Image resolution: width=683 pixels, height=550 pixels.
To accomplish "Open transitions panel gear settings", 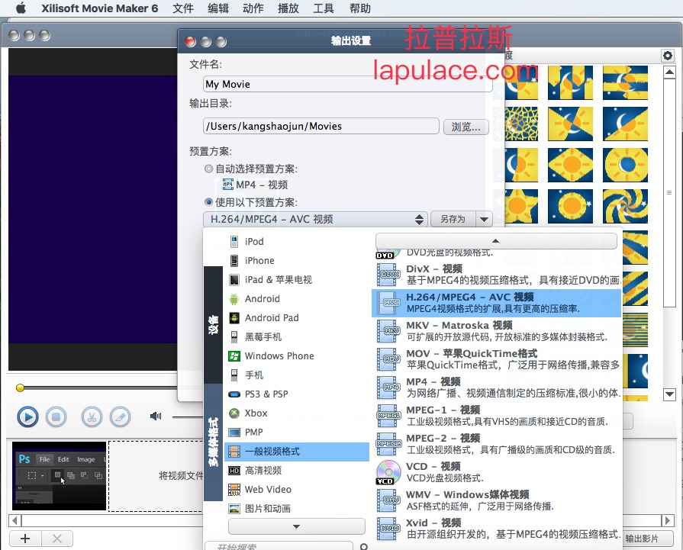I will coord(668,56).
